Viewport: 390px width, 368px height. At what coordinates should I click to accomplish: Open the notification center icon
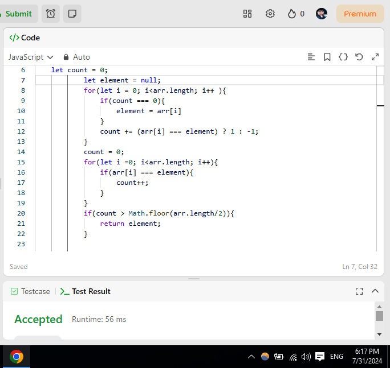coord(320,357)
